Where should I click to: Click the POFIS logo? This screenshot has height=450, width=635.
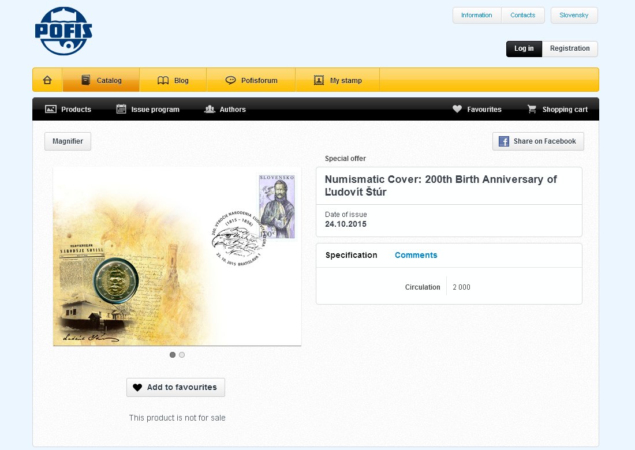pos(63,31)
